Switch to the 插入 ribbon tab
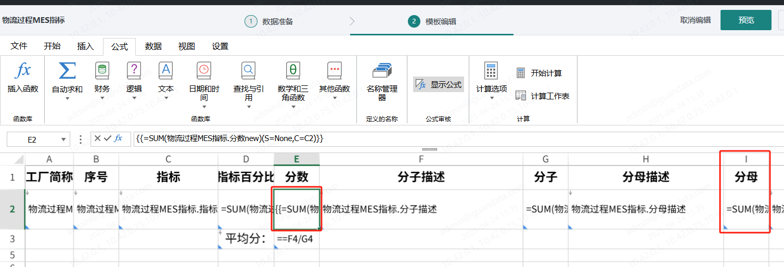Viewport: 784px width, 267px height. tap(85, 46)
